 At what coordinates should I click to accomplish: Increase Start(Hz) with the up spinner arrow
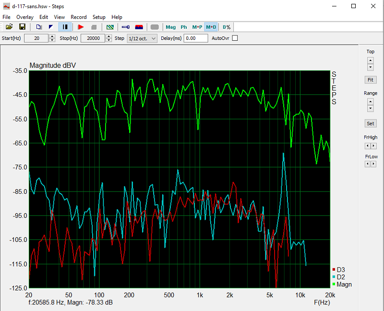(x=52, y=36)
